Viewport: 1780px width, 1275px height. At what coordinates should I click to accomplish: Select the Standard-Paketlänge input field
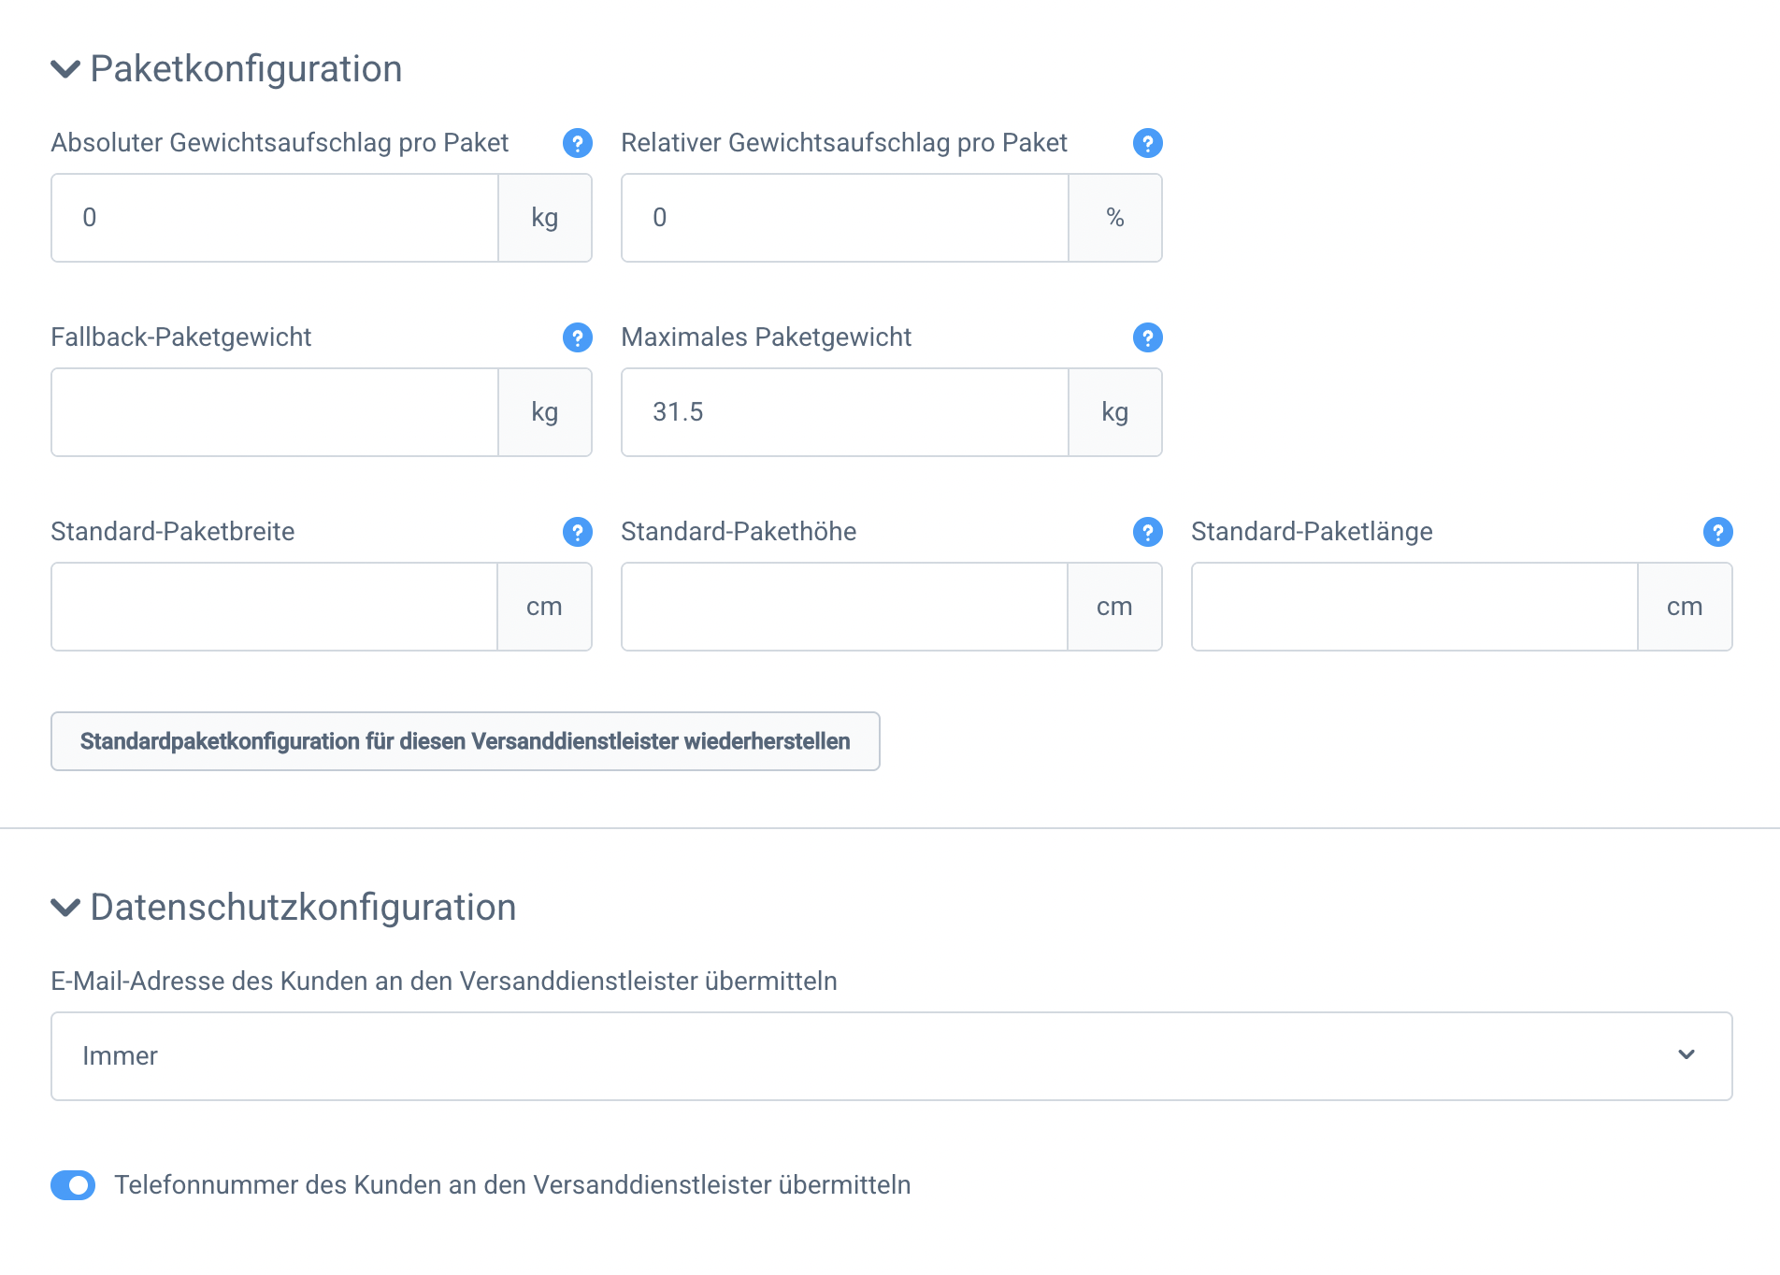(x=1414, y=607)
